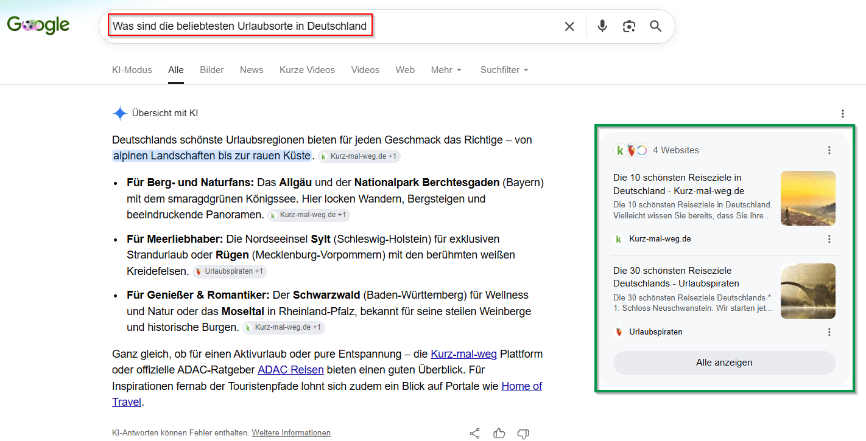
Task: Clear the search query with the X icon
Action: 569,26
